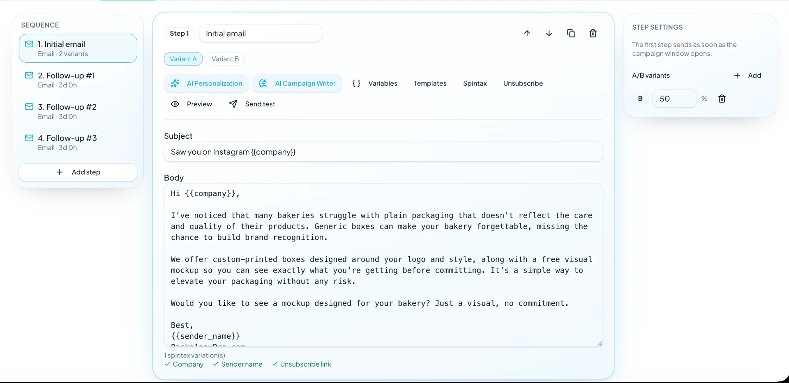This screenshot has width=789, height=383.
Task: Delete Step 1 with the trash icon
Action: click(x=593, y=33)
